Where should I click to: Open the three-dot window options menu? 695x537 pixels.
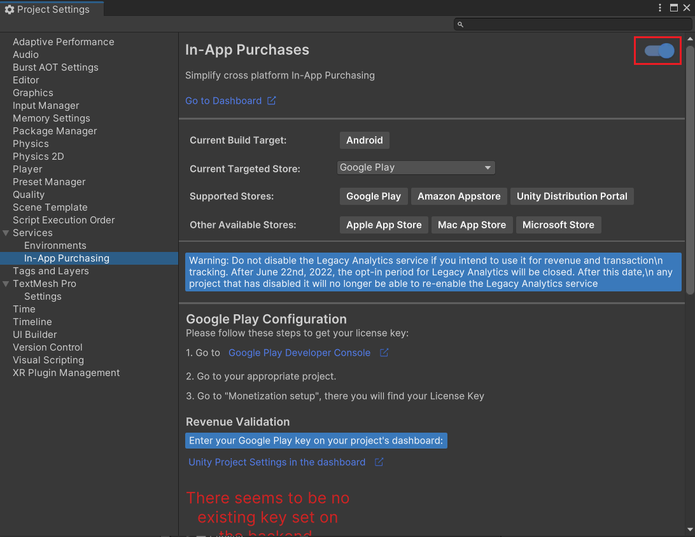pyautogui.click(x=660, y=8)
